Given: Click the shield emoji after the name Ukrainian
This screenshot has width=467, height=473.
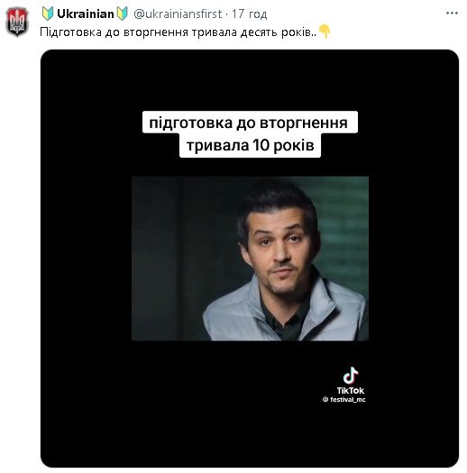Looking at the screenshot, I should 123,14.
